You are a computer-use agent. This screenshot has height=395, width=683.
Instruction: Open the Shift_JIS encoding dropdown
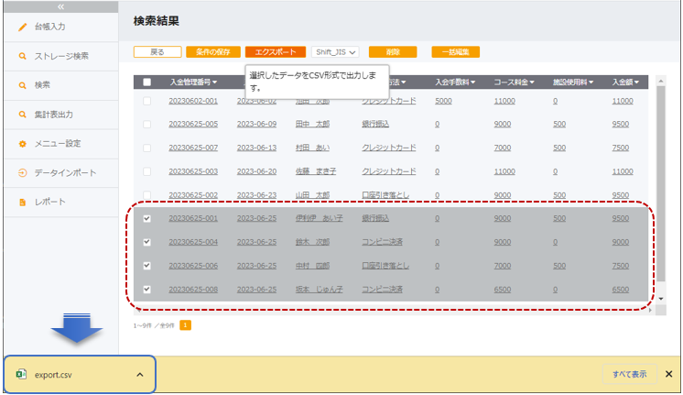click(x=335, y=52)
